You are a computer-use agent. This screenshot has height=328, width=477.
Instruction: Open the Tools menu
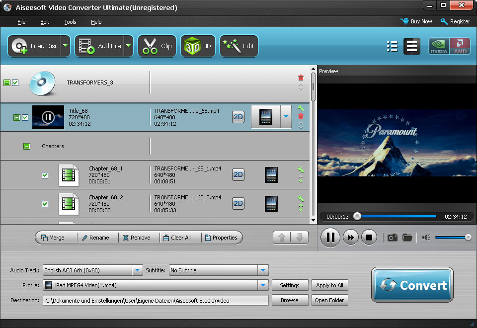pyautogui.click(x=70, y=22)
